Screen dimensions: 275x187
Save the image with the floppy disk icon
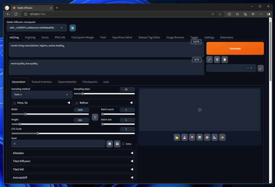click(x=185, y=137)
